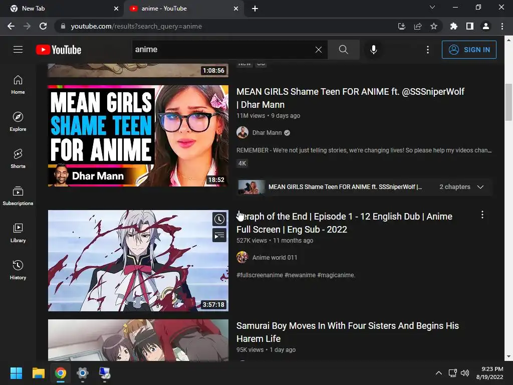Viewport: 513px width, 385px height.
Task: Add Seraph of the End to Watch Later
Action: pyautogui.click(x=219, y=219)
